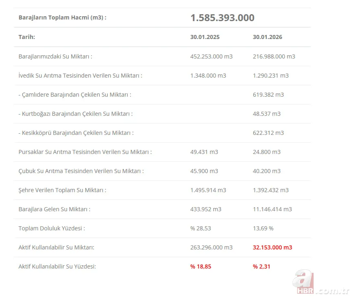Click the 1.392.432 m3 city total value
Screen dimensions: 351x299
tap(270, 190)
